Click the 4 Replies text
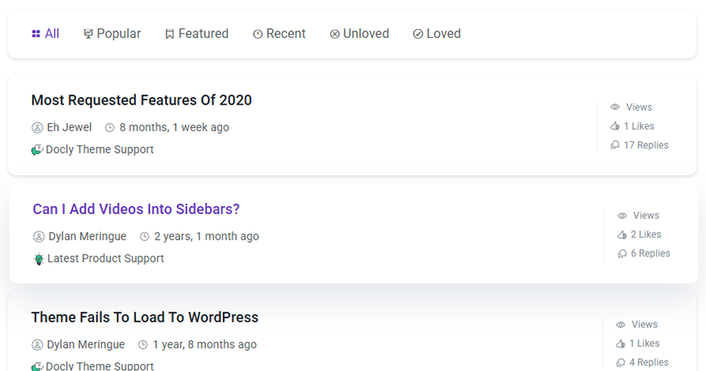 (x=649, y=362)
